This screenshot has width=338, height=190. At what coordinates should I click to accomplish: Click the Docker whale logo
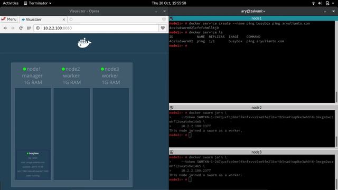point(84,43)
